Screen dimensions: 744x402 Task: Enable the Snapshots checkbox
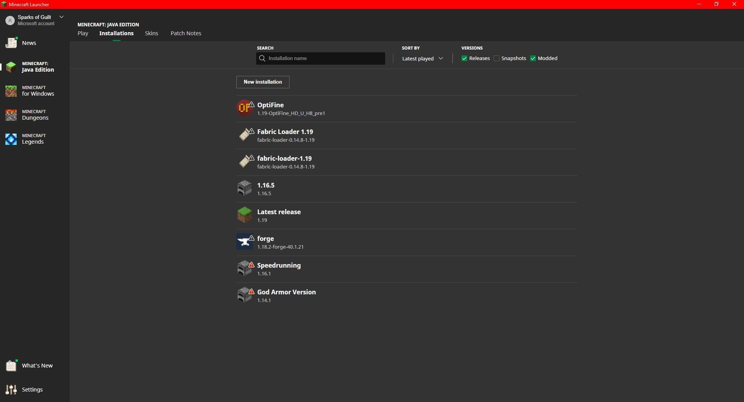(496, 58)
